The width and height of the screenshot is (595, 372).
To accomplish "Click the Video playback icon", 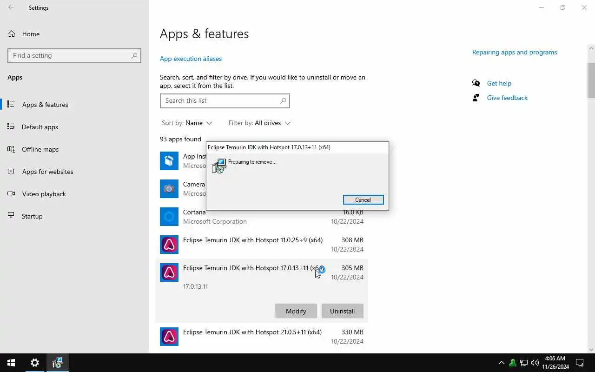I will (x=11, y=193).
